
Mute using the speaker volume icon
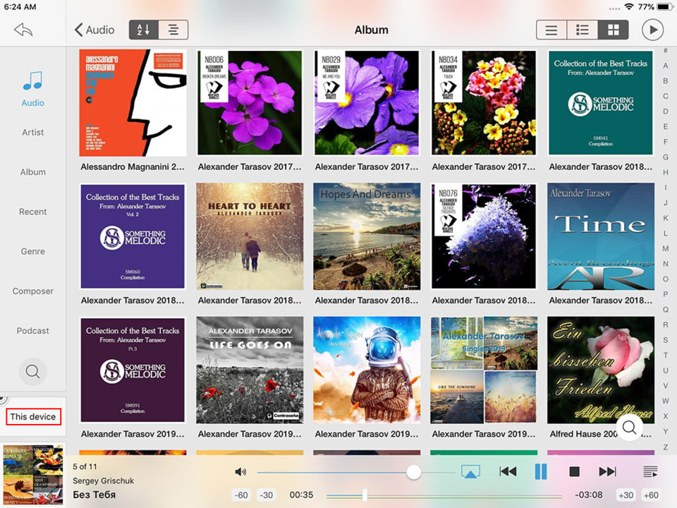[x=240, y=472]
